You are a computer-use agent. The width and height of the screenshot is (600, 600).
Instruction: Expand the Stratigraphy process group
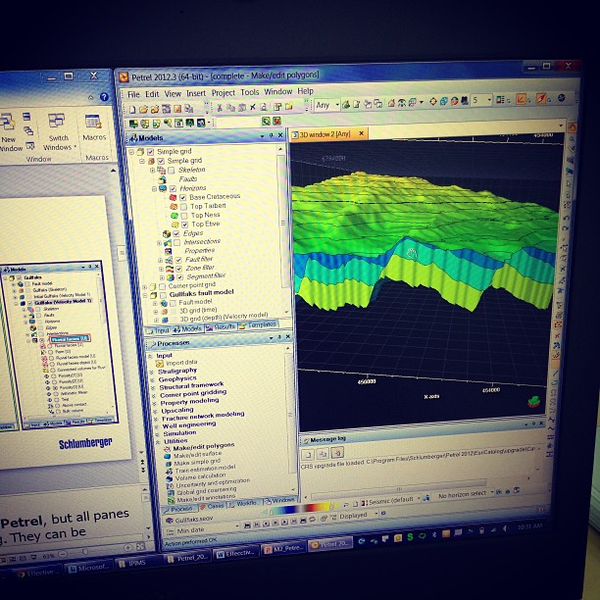click(152, 372)
